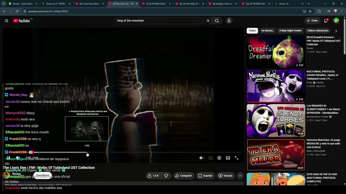Submit search with the magnifier icon

click(x=217, y=21)
